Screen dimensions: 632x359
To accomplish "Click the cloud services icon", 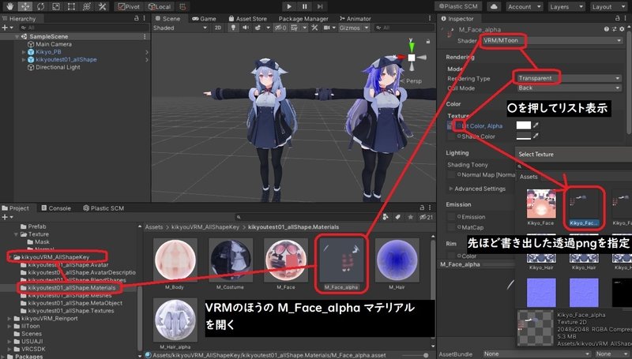I will tap(494, 6).
